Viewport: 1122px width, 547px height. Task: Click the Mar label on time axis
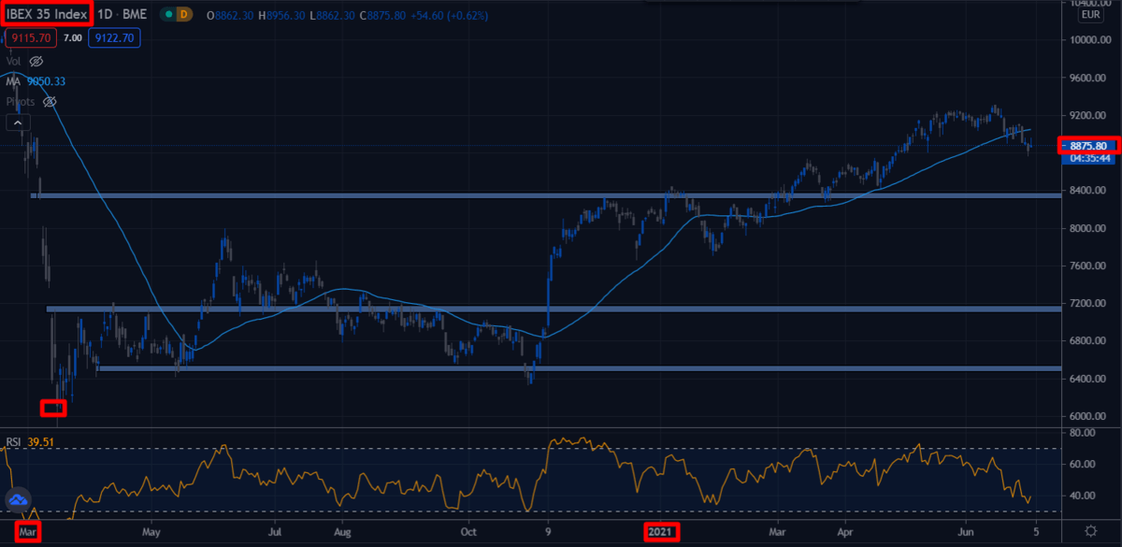point(28,531)
